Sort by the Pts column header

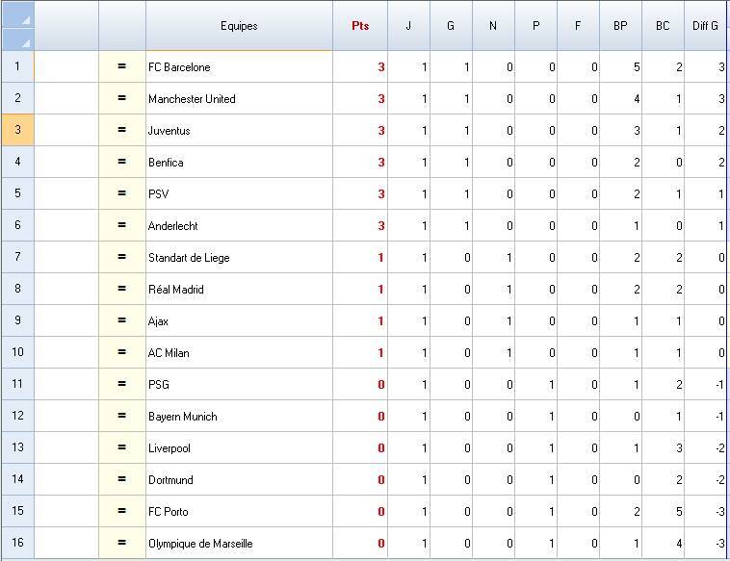(x=360, y=26)
